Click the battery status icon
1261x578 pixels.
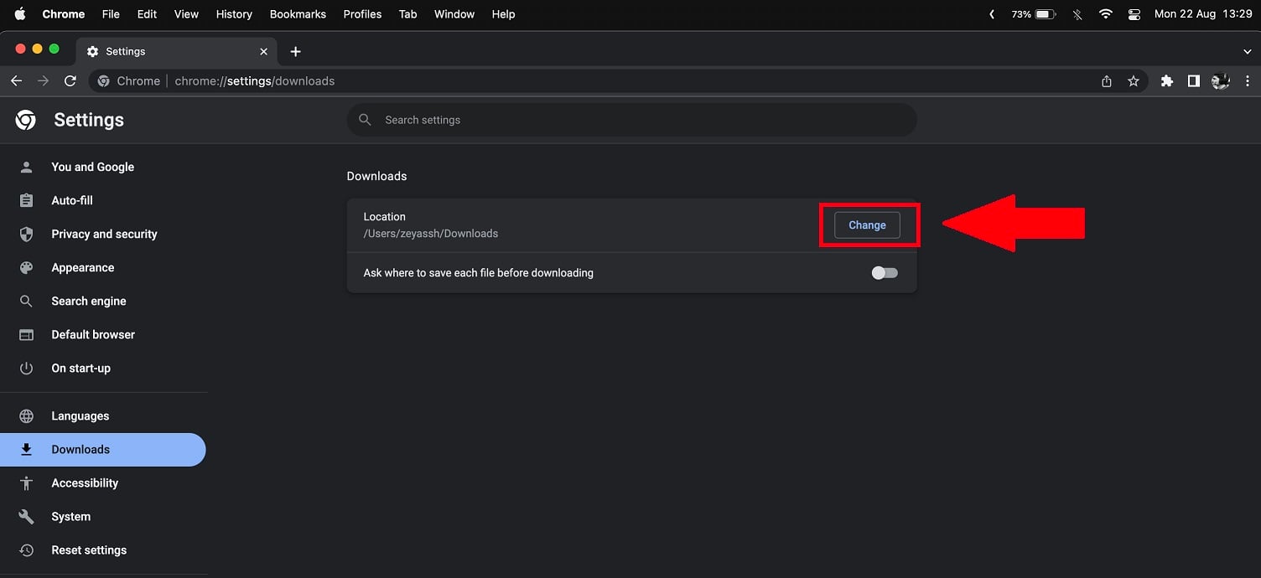point(1045,14)
